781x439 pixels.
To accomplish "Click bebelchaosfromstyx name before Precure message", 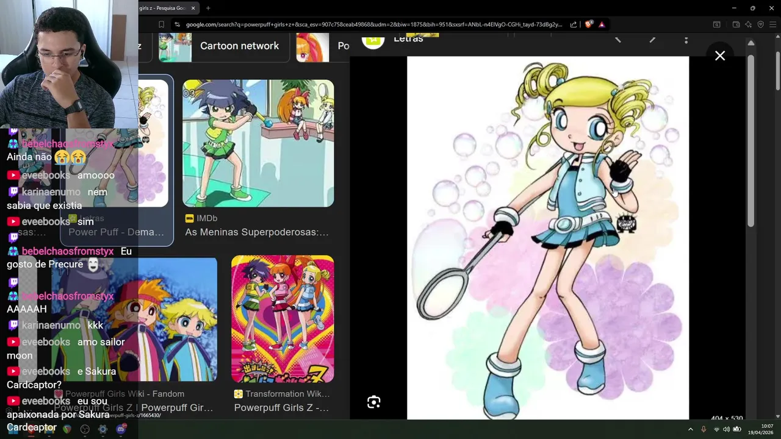I will pyautogui.click(x=68, y=251).
